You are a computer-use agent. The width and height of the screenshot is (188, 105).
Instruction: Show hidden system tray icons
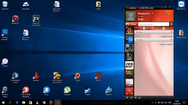coord(152,102)
